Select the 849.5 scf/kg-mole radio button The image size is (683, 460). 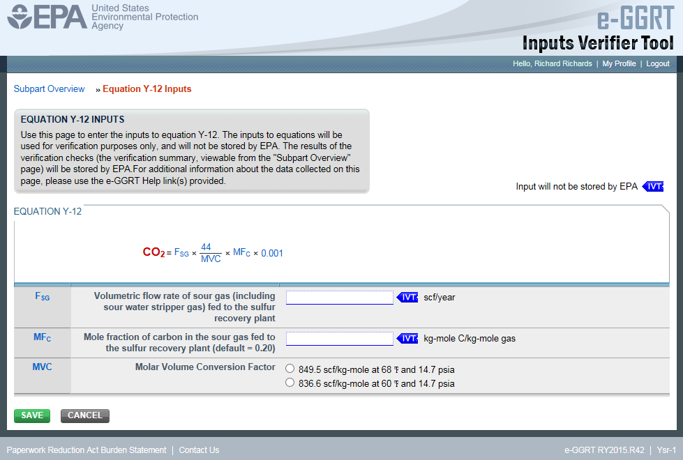pos(290,369)
